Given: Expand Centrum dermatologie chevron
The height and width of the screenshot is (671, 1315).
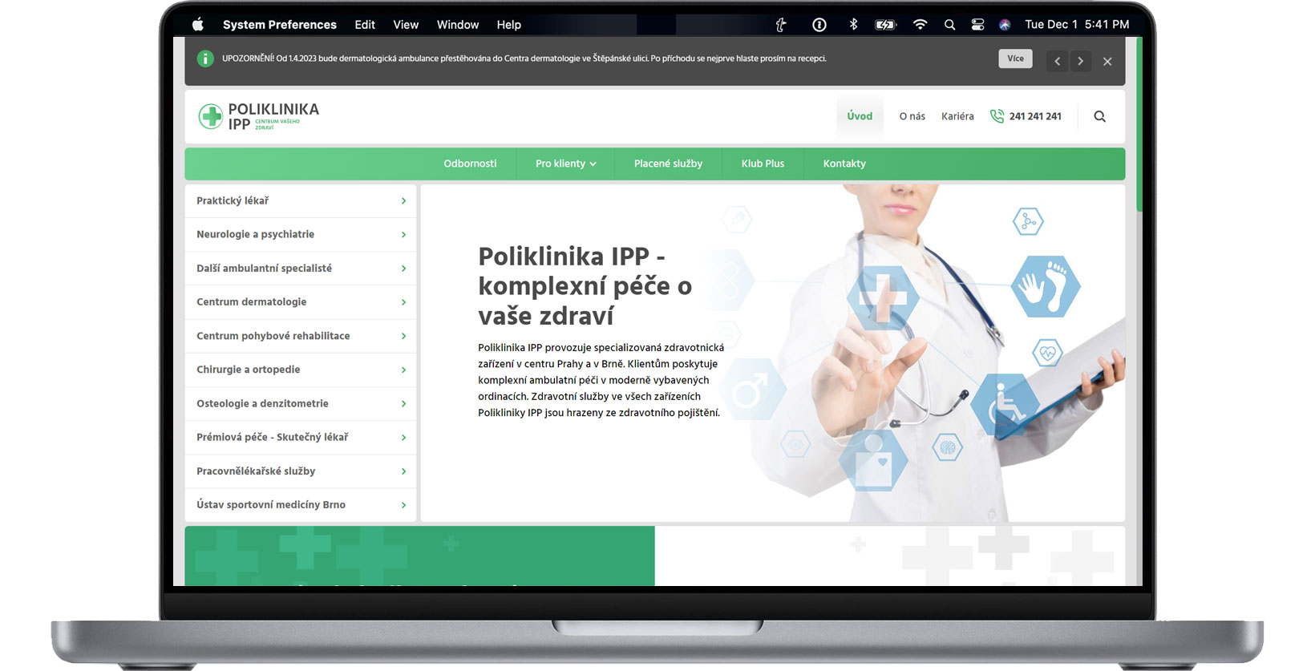Looking at the screenshot, I should 403,302.
